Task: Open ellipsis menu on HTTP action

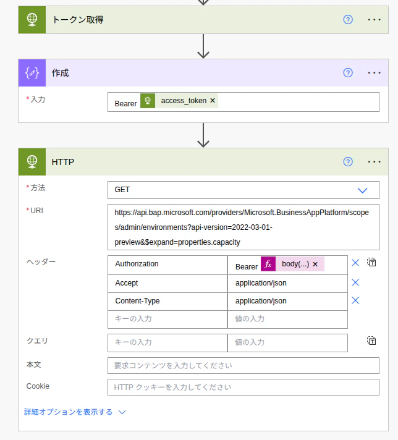Action: pos(374,162)
